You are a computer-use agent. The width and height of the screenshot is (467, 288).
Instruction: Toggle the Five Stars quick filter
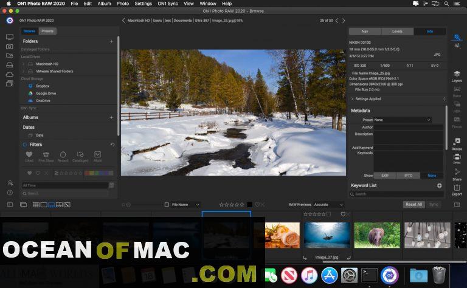click(x=46, y=156)
